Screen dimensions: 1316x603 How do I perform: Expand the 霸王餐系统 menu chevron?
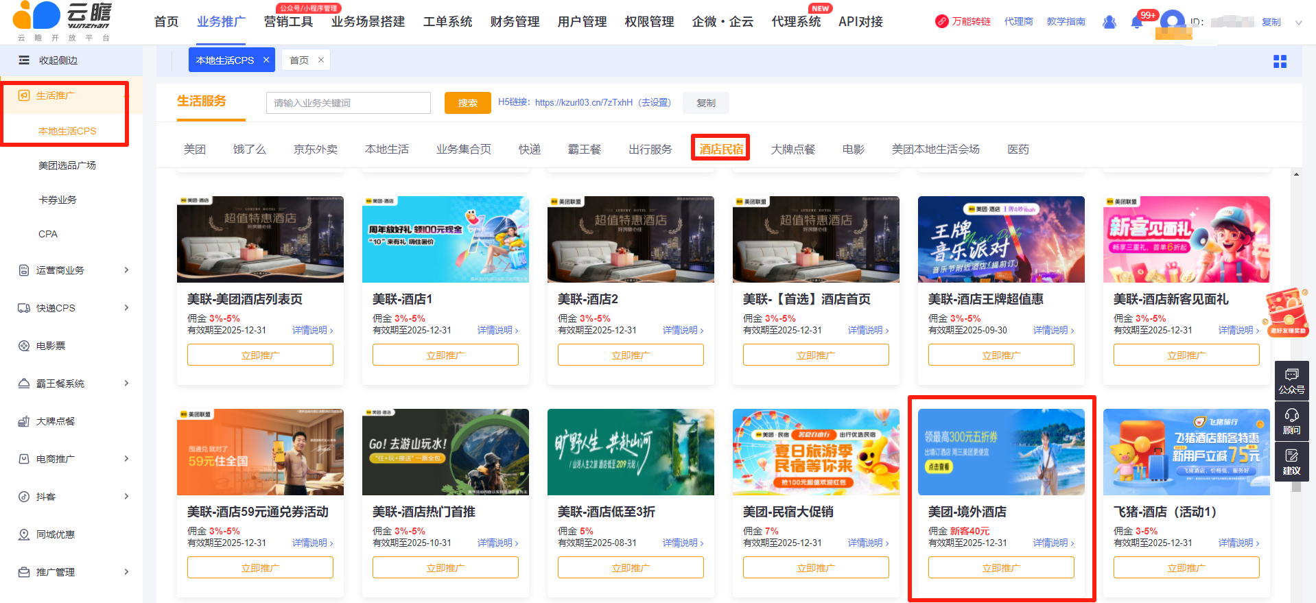(126, 383)
